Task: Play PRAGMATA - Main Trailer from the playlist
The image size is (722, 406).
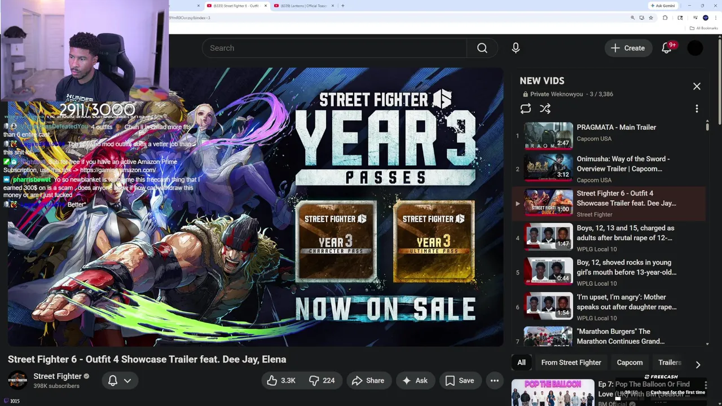Action: coord(616,127)
